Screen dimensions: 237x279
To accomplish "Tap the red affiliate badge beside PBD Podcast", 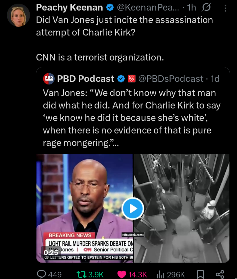I will (x=132, y=79).
